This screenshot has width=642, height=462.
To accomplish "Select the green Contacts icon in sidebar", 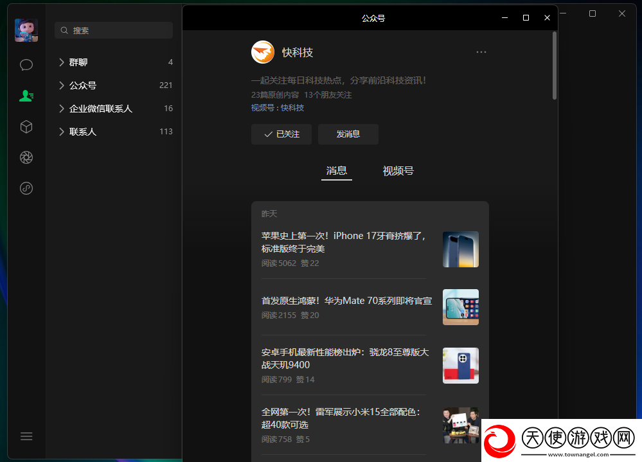I will tap(26, 96).
